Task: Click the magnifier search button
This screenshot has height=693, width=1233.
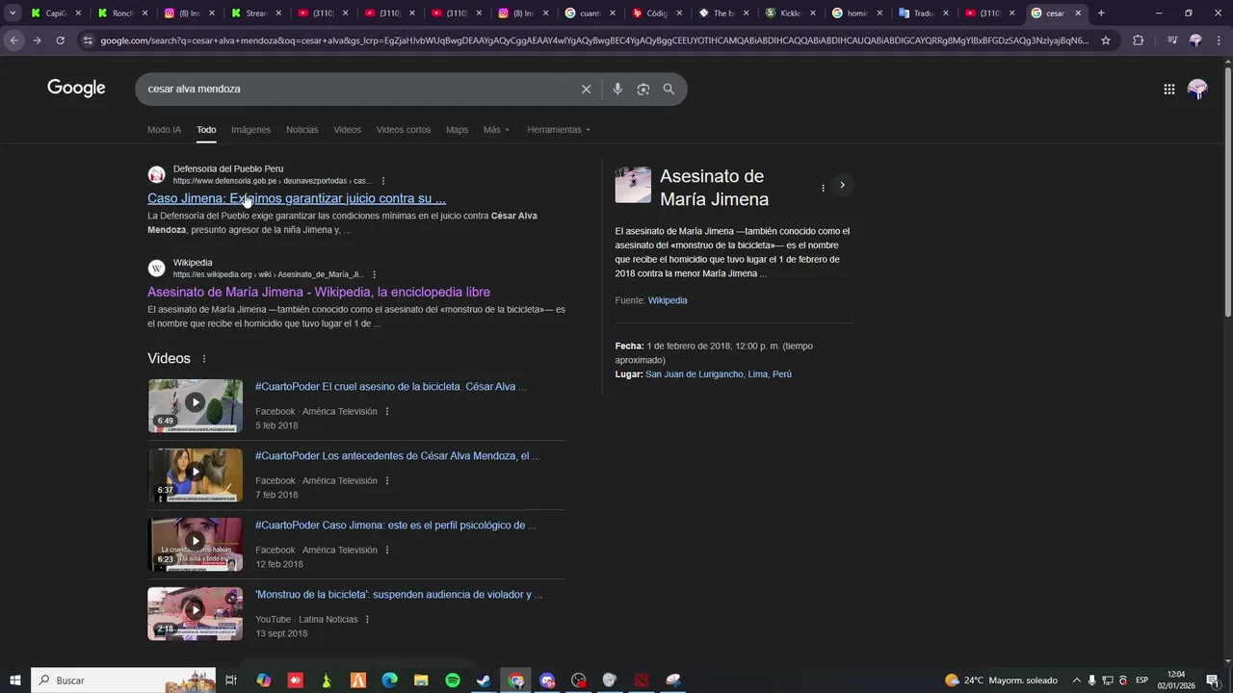Action: coord(669,89)
